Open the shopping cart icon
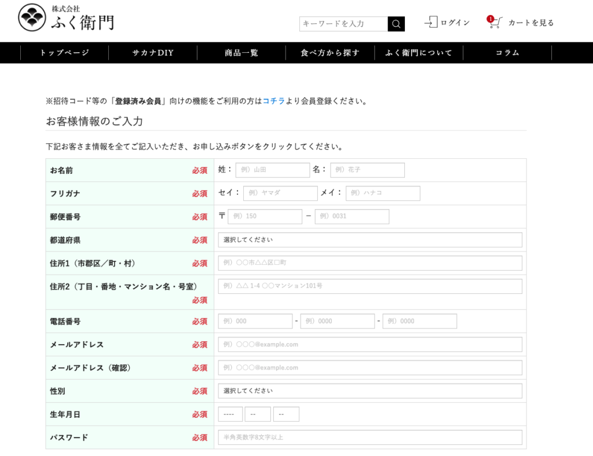The image size is (593, 456). tap(494, 23)
